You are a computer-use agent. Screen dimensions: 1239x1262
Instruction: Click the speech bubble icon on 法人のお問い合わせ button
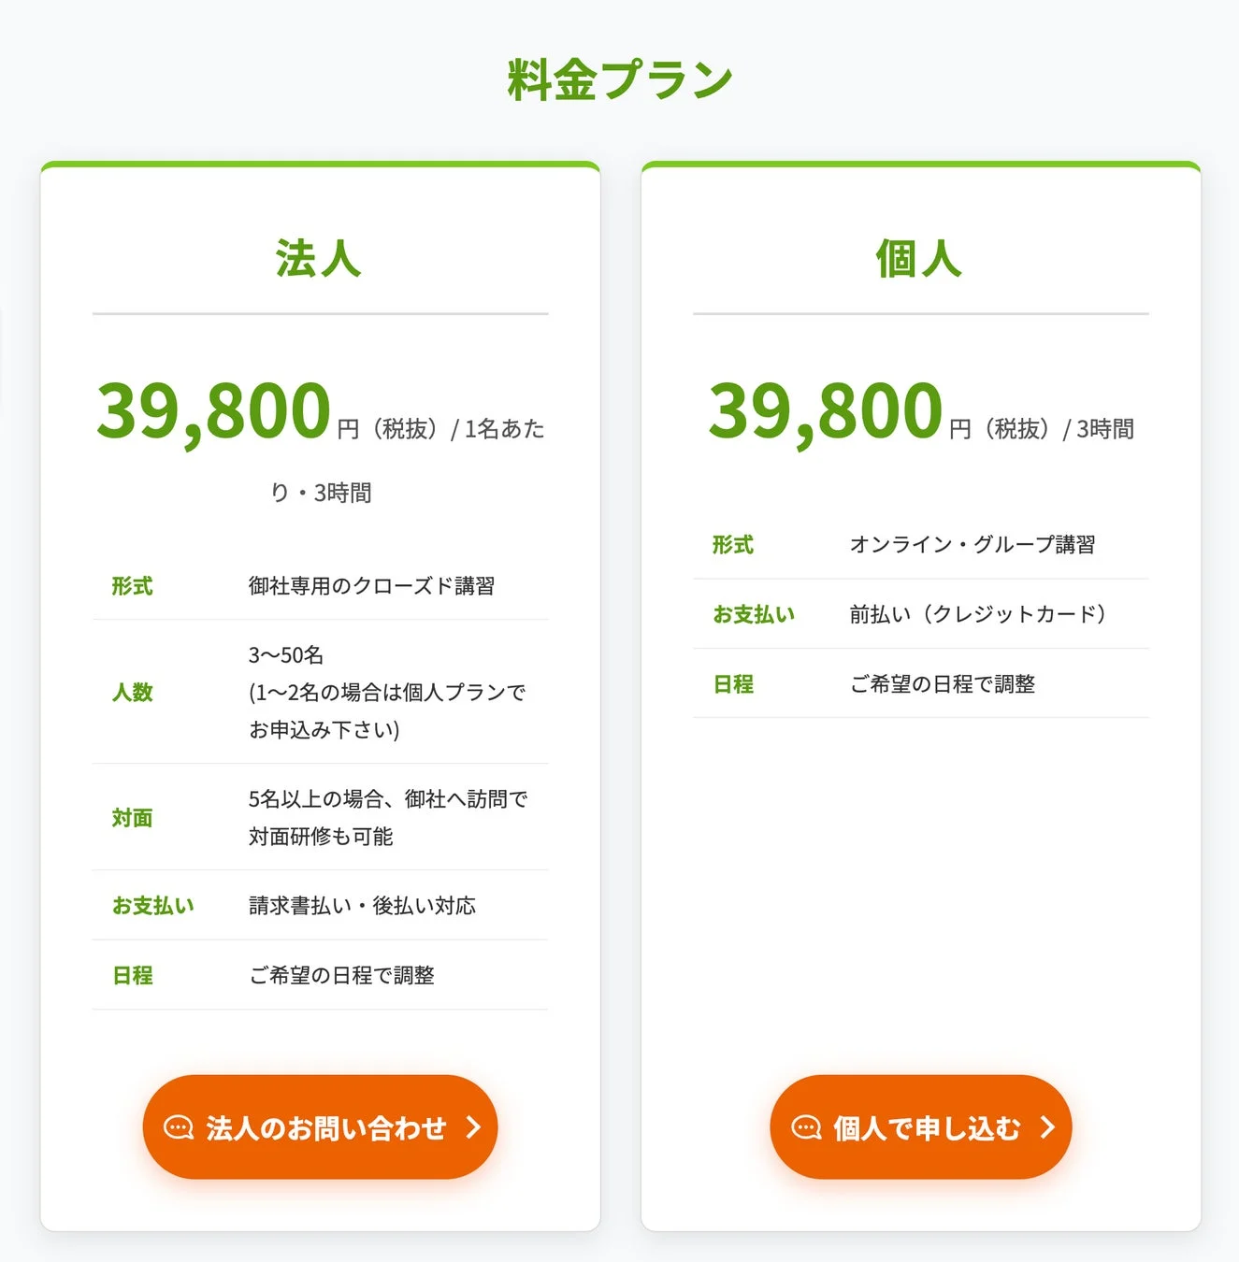click(x=180, y=1127)
